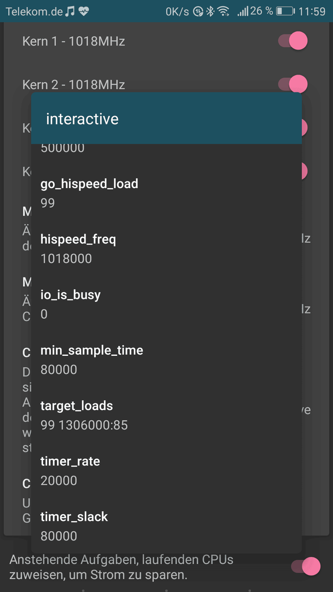Viewport: 333px width, 592px height.
Task: Toggle Kern 1 - 1018MHz switch
Action: tap(292, 41)
